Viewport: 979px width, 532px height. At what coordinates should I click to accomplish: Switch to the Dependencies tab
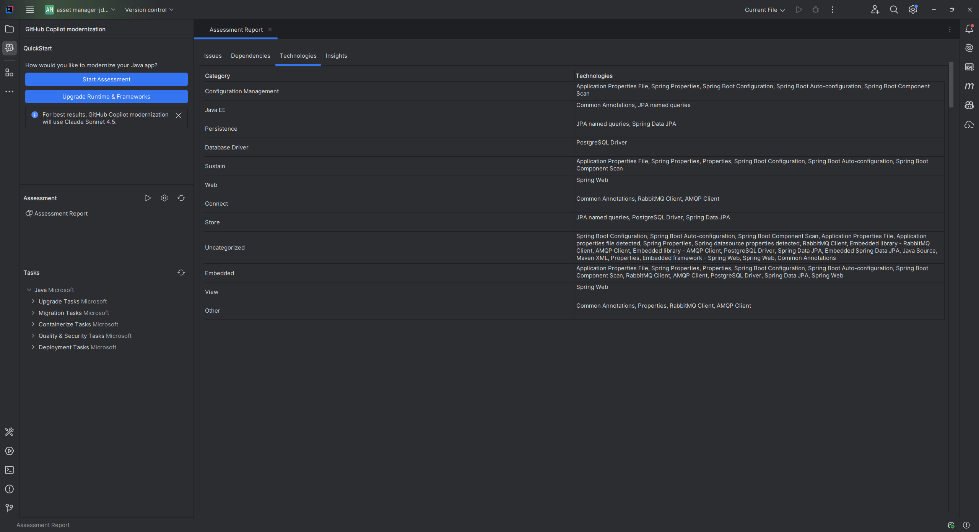click(x=250, y=56)
